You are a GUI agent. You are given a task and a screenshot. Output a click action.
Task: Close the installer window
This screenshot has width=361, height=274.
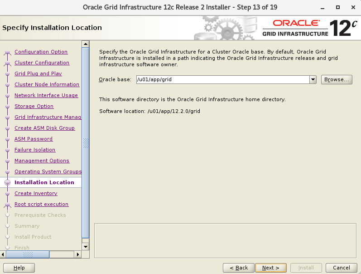point(353,7)
